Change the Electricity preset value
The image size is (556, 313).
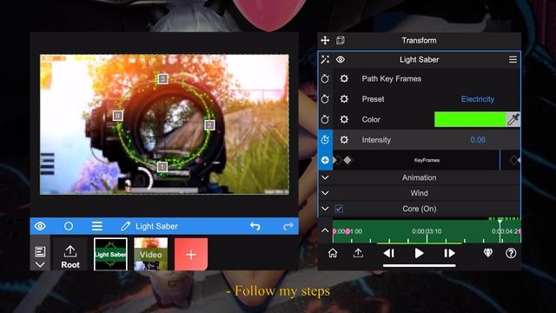(x=477, y=99)
